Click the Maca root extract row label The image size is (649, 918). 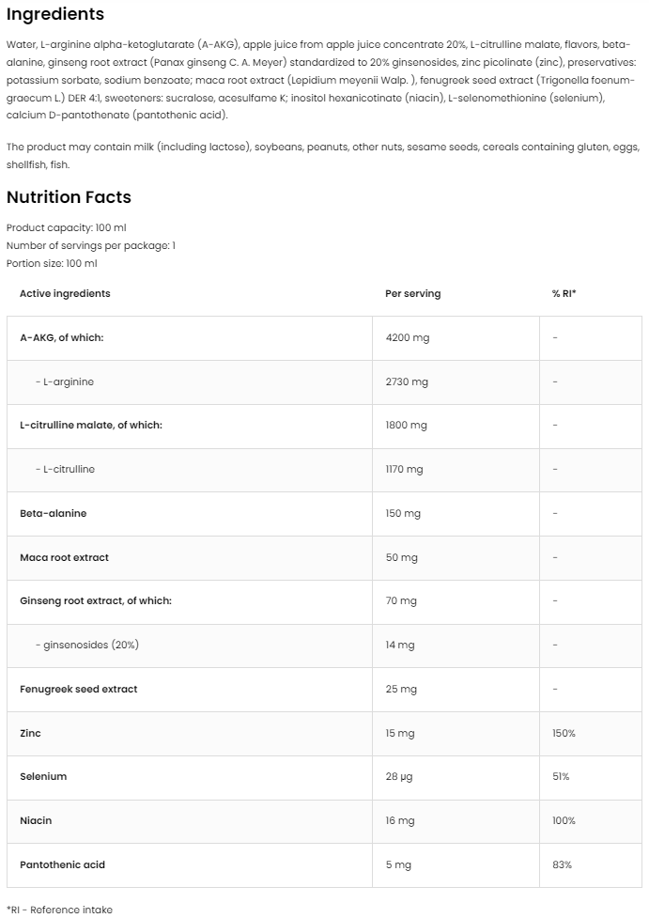coord(64,557)
